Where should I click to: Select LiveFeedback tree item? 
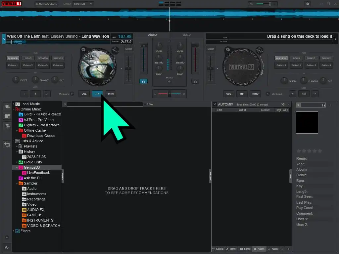(36, 173)
